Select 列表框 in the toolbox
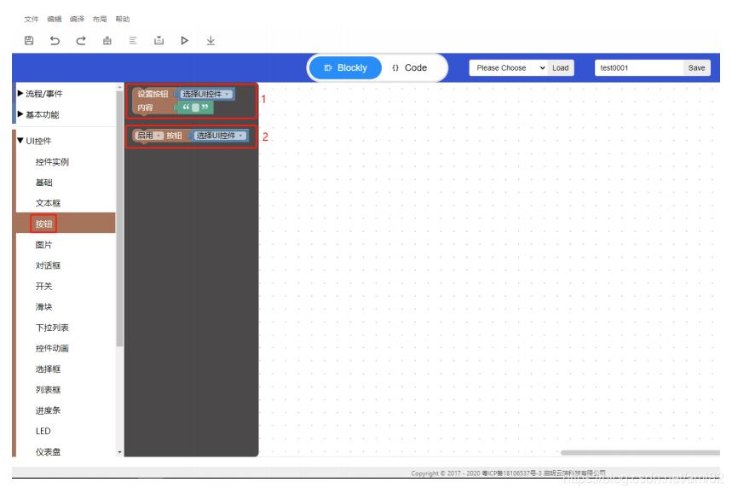The height and width of the screenshot is (494, 732). tap(48, 390)
